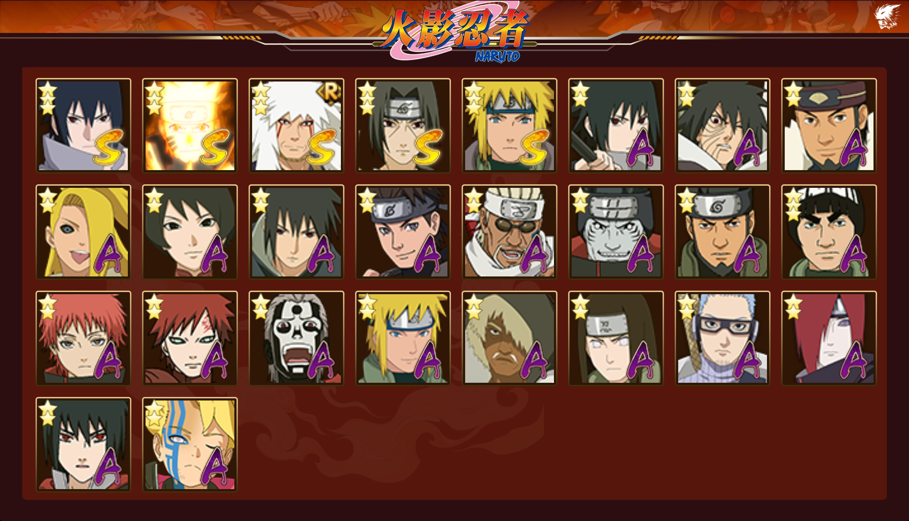Pick the blue-haired goggles-wearing A-rank character

point(722,338)
